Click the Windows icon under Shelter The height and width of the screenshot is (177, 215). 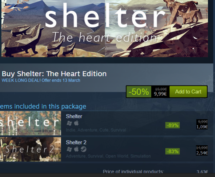coord(69,123)
